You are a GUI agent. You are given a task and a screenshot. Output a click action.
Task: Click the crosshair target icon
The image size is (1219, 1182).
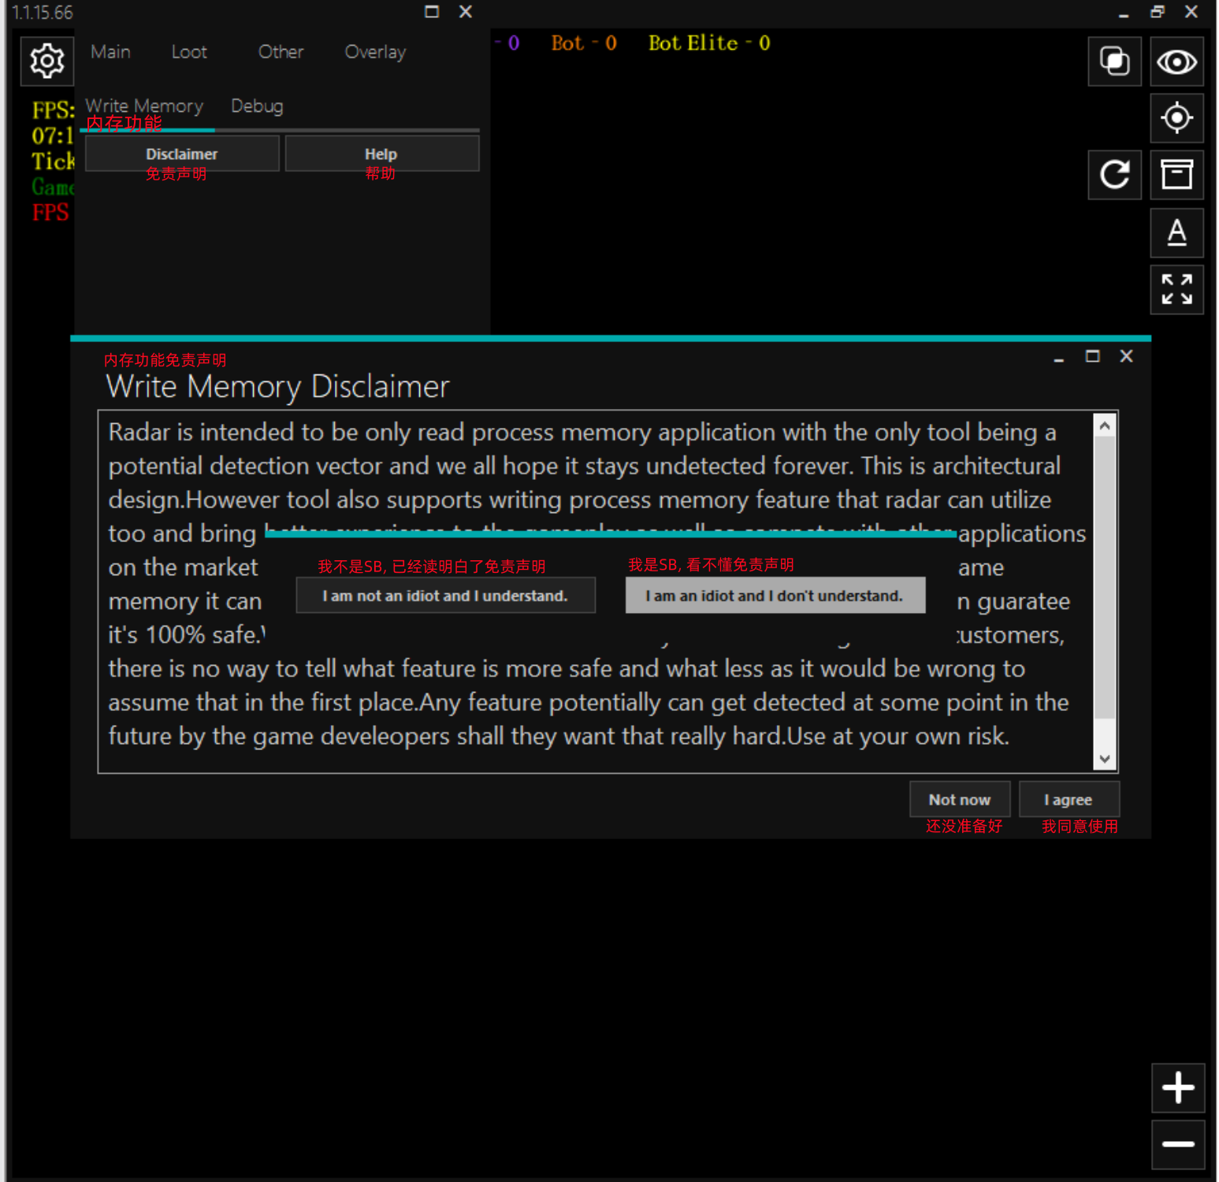[1176, 118]
